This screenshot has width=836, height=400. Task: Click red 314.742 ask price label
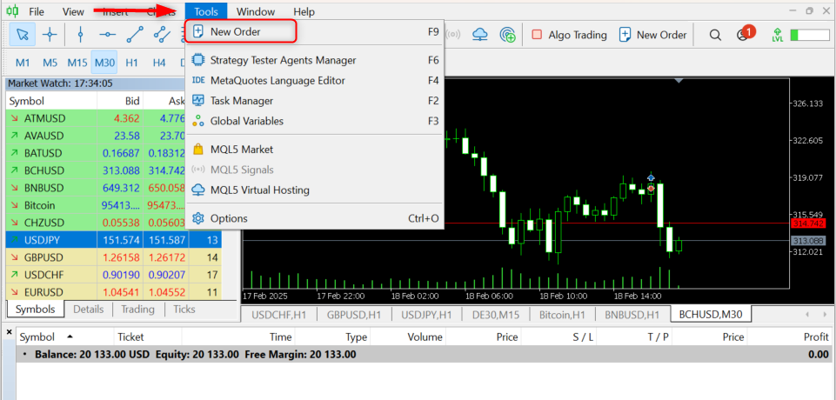pos(808,223)
